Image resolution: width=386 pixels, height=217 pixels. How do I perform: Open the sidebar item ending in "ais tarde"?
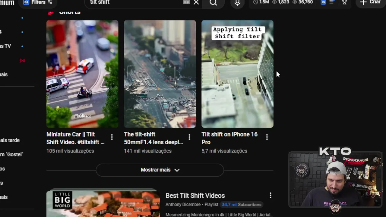pyautogui.click(x=10, y=140)
